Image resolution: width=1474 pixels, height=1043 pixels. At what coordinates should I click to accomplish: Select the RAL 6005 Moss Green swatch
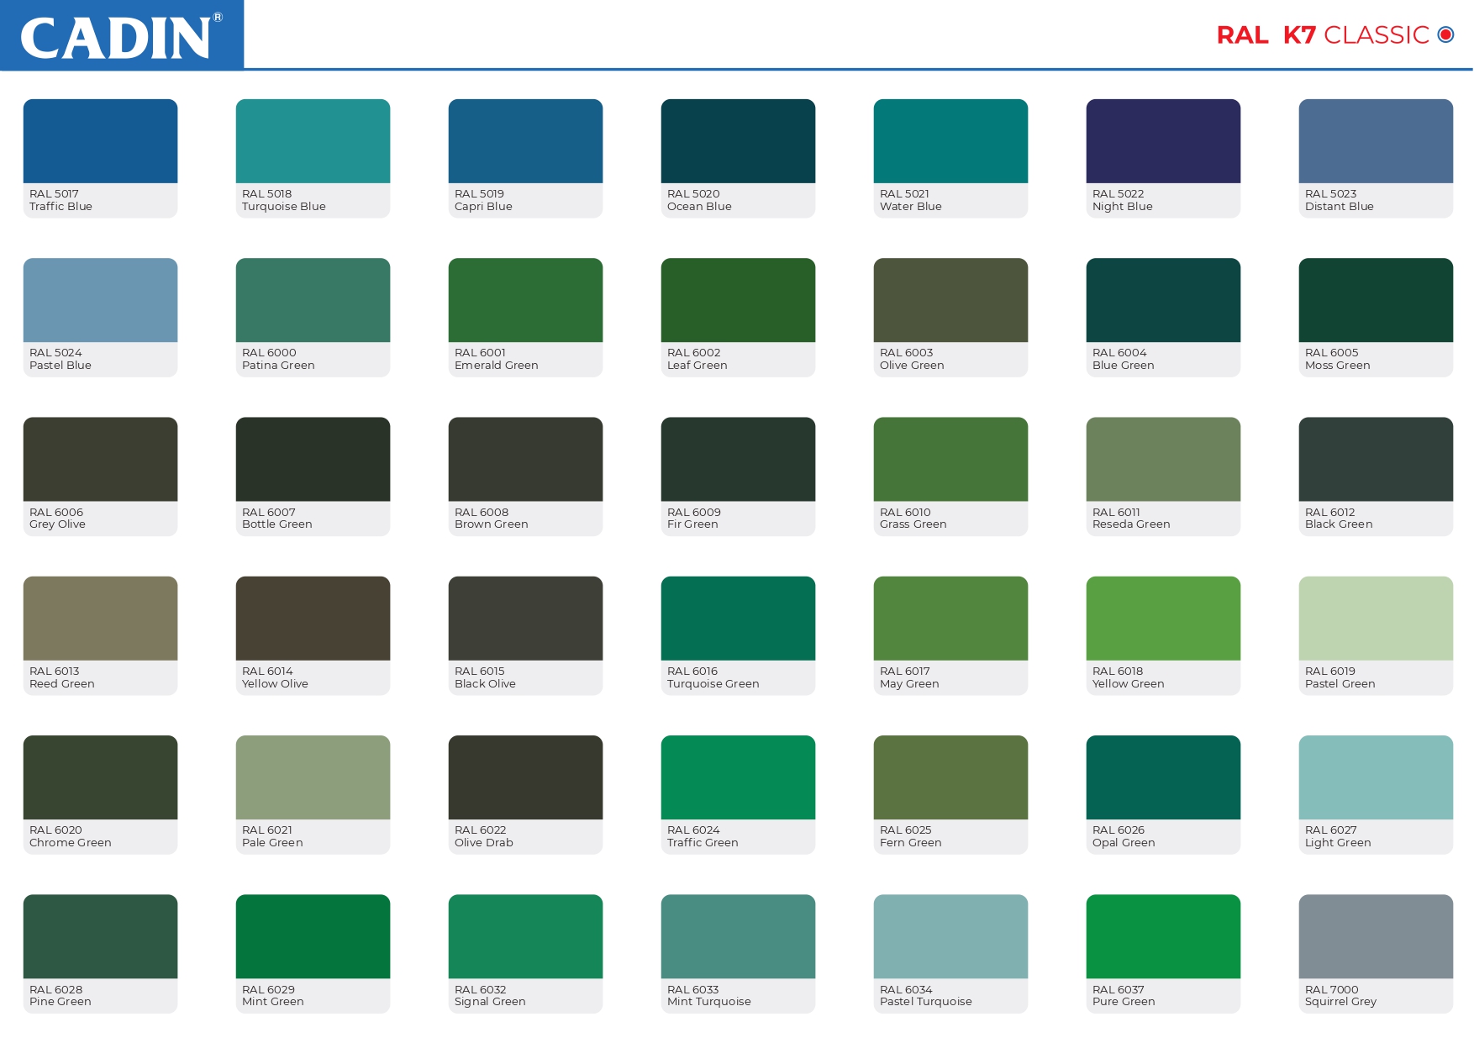tap(1376, 300)
